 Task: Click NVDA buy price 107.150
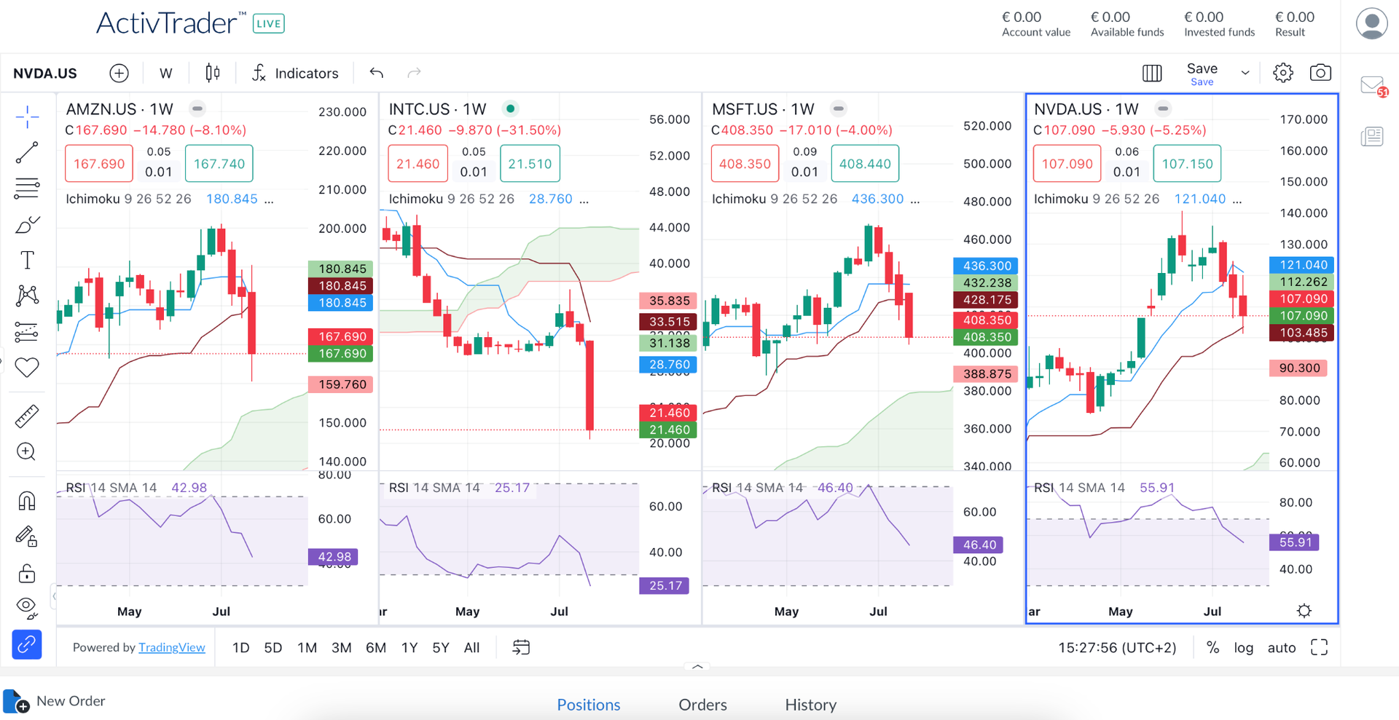(1187, 164)
